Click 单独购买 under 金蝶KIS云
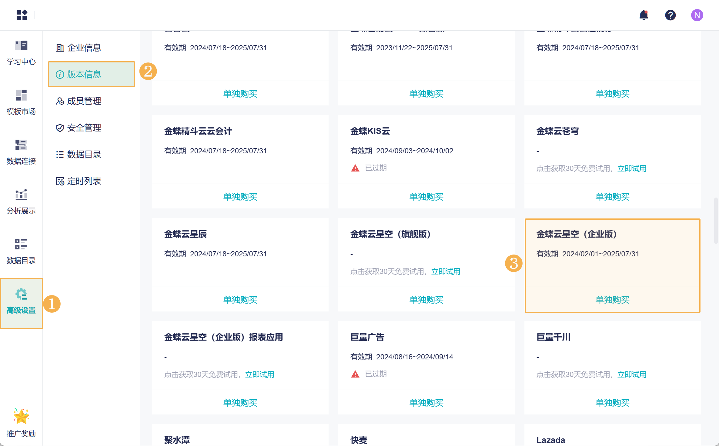This screenshot has height=446, width=719. coord(426,197)
